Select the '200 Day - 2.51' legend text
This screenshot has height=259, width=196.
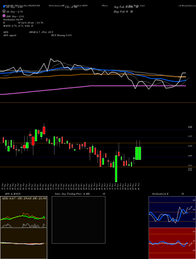(x=15, y=16)
